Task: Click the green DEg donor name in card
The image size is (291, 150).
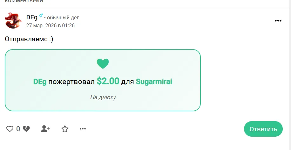Action: (40, 82)
